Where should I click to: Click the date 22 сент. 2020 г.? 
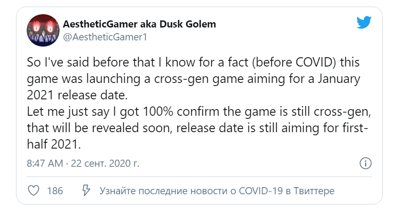coord(104,163)
